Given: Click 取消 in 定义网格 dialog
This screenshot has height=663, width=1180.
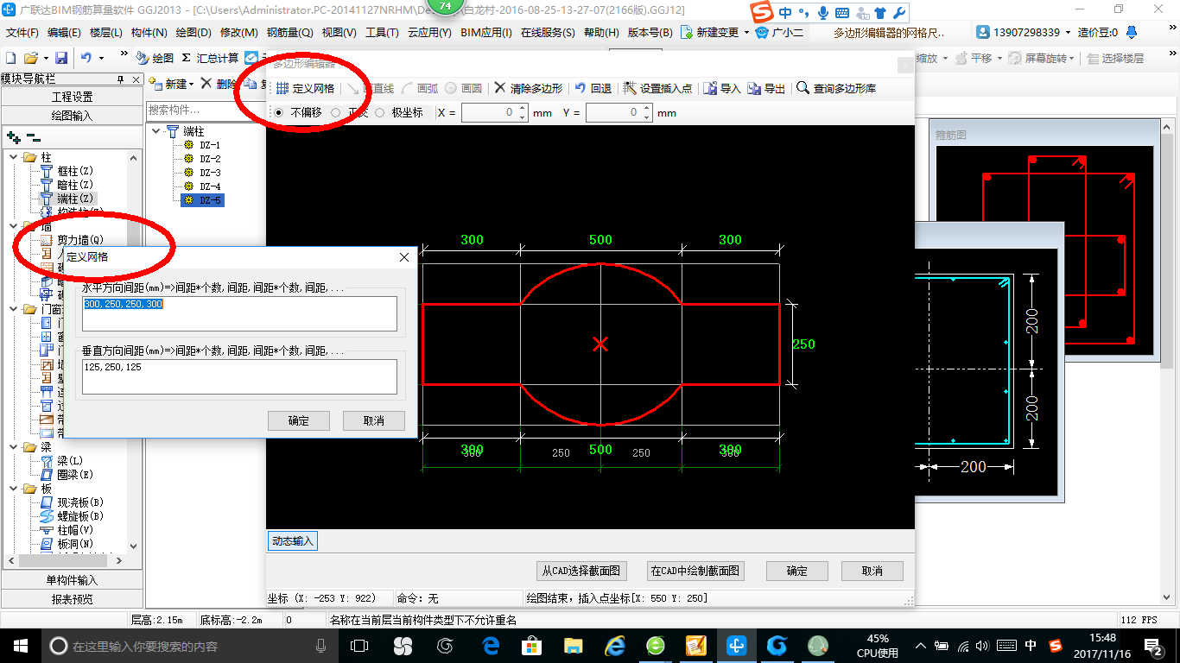Looking at the screenshot, I should [374, 420].
